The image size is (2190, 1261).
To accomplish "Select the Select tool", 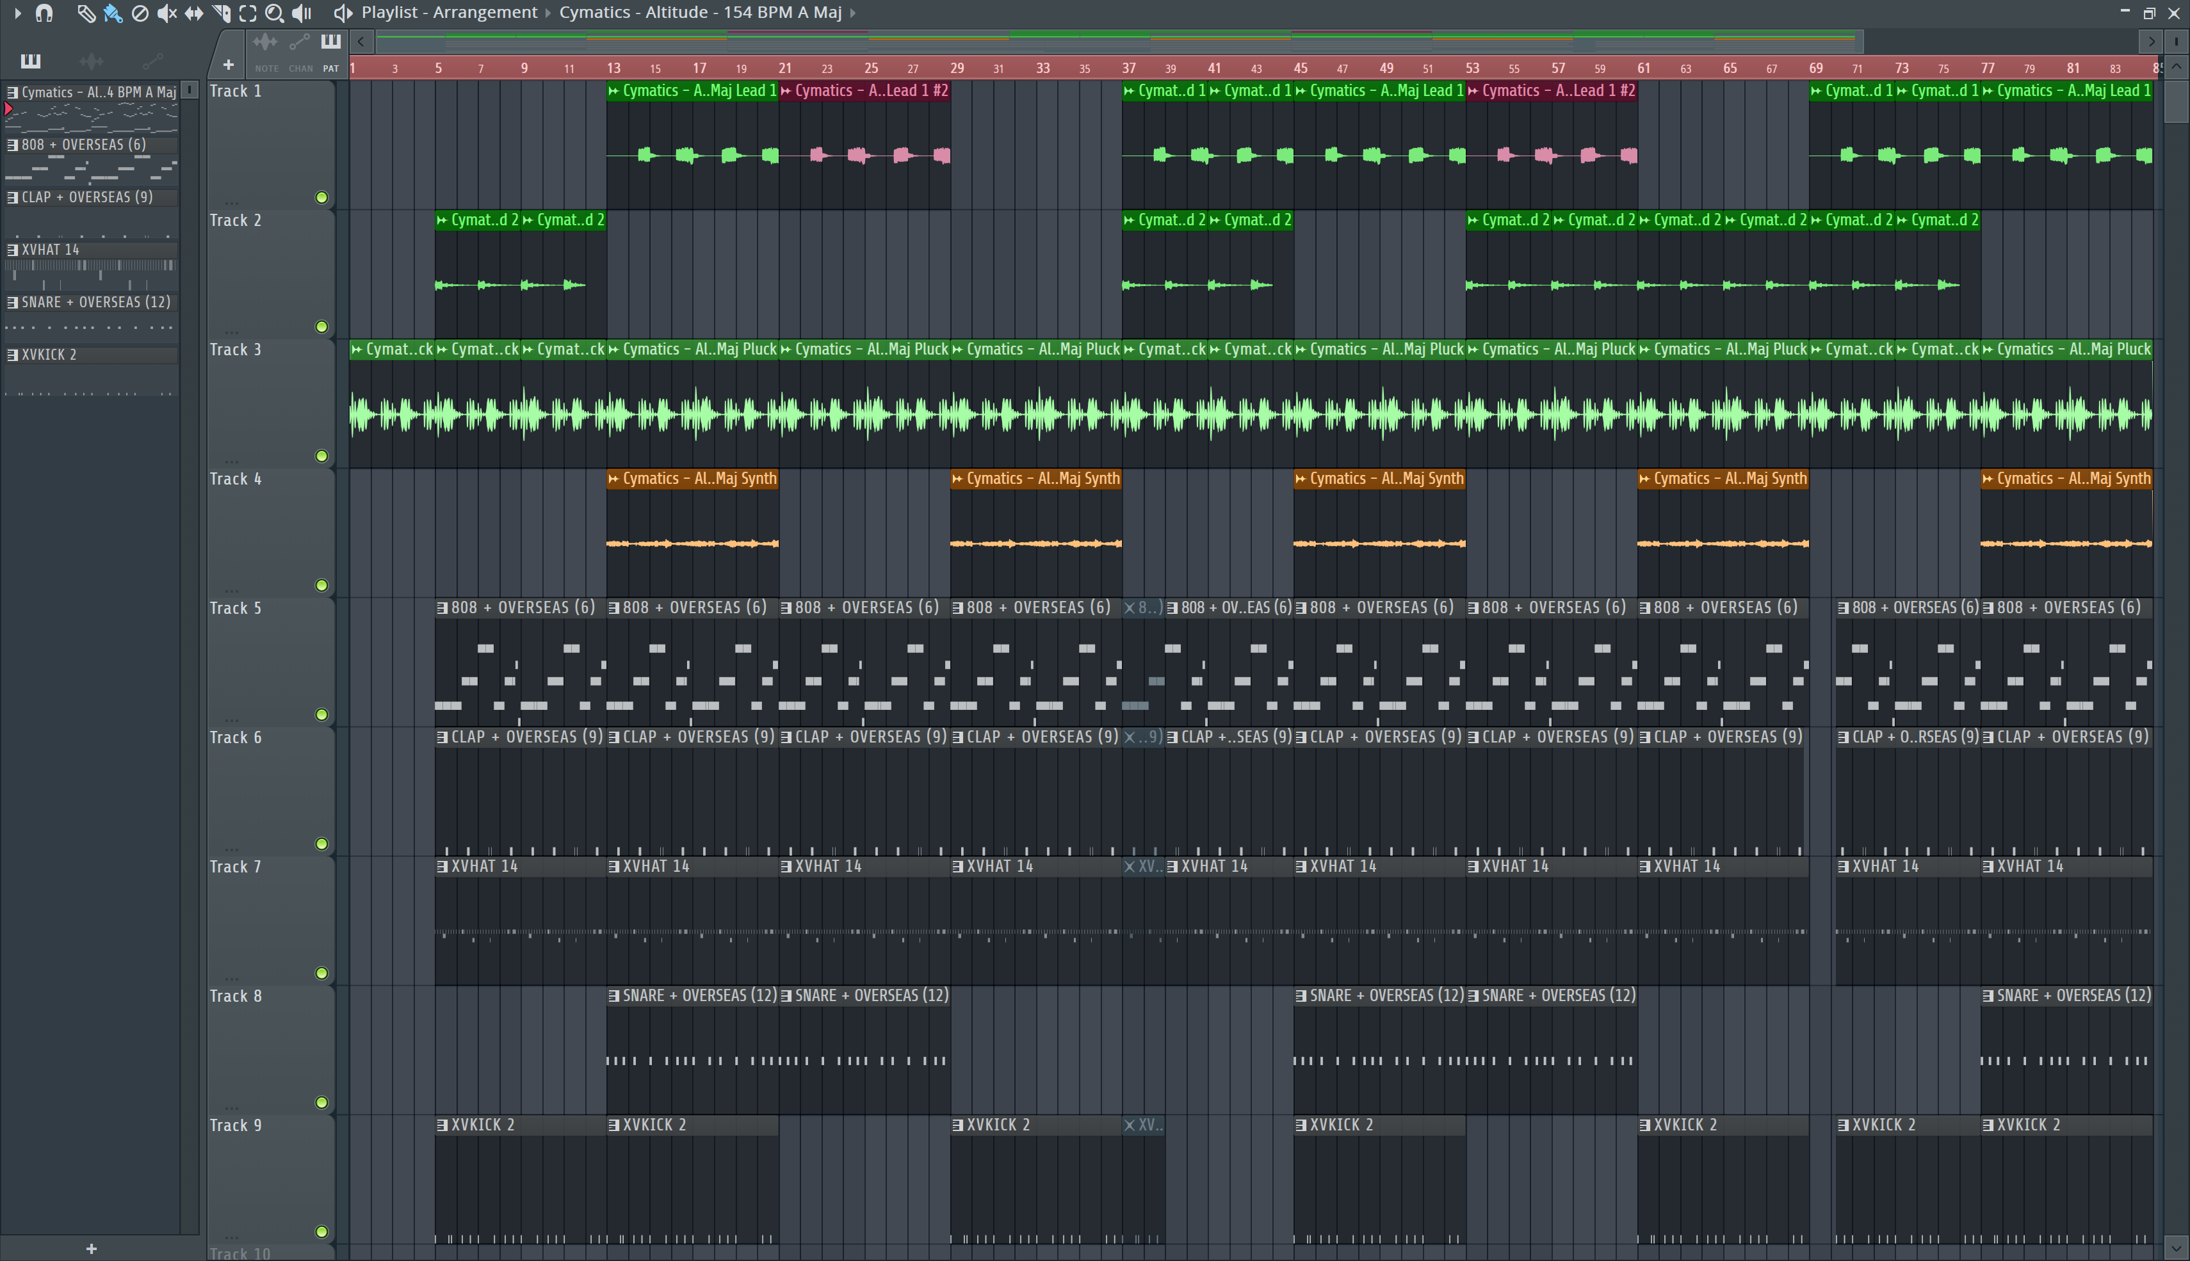I will tap(248, 13).
